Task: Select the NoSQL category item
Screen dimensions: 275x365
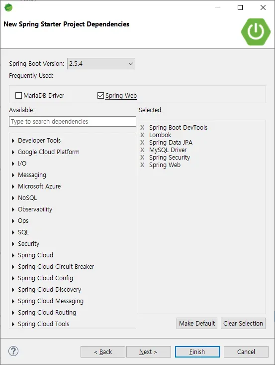Action: tap(27, 198)
